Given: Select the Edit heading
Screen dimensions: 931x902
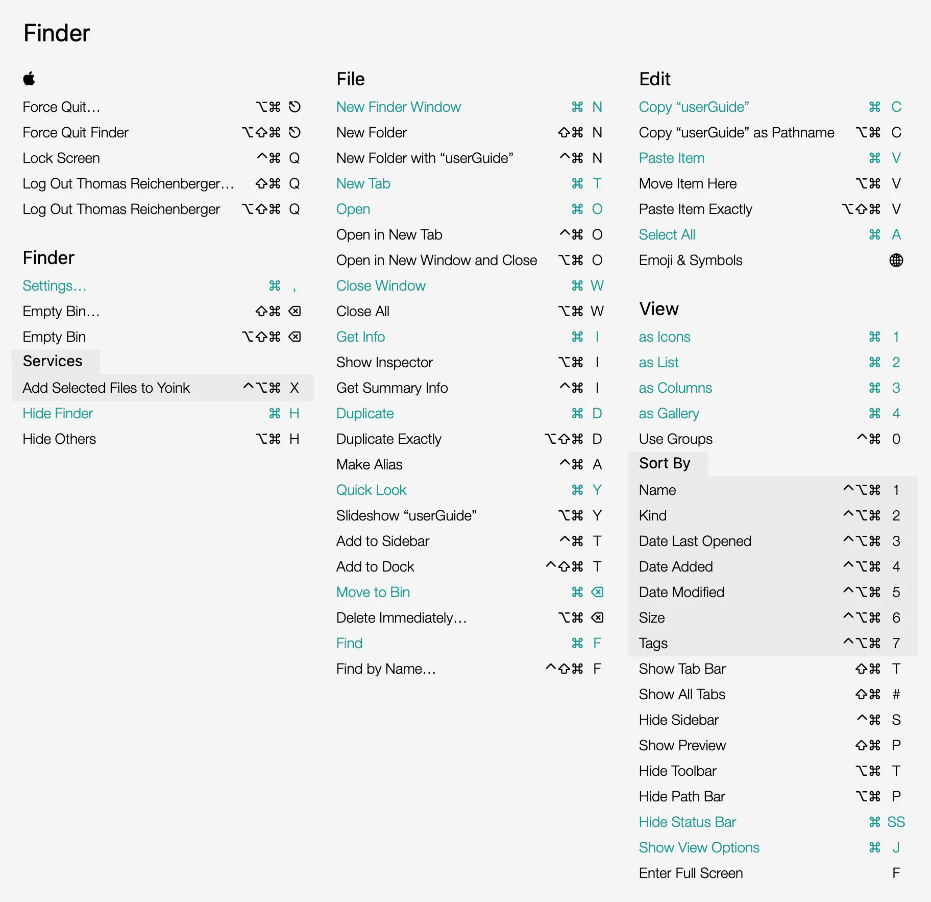Looking at the screenshot, I should (655, 79).
